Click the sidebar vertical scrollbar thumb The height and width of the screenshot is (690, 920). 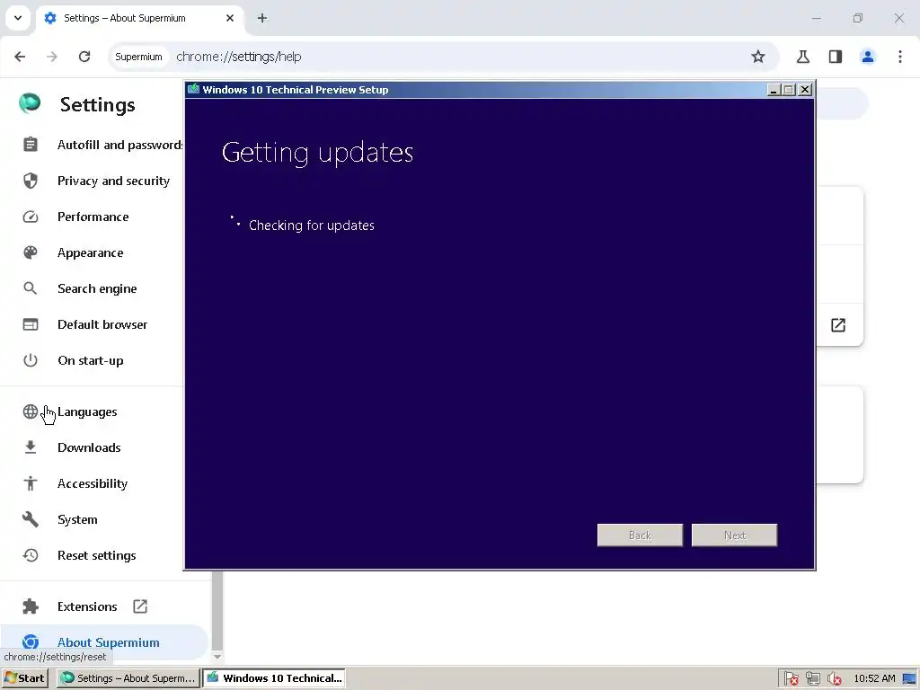tap(217, 610)
